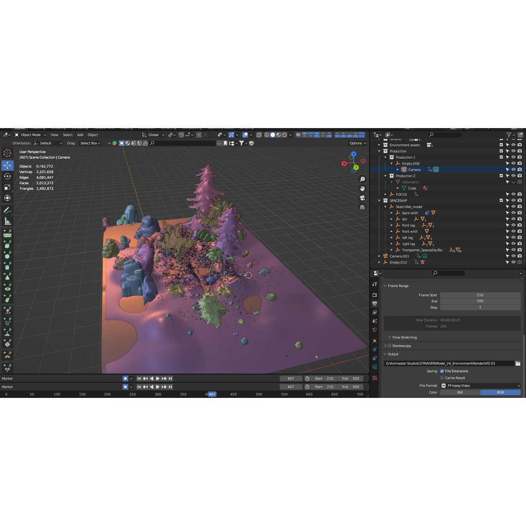
Task: Uncheck the File Extensions checkbox
Action: coord(442,371)
